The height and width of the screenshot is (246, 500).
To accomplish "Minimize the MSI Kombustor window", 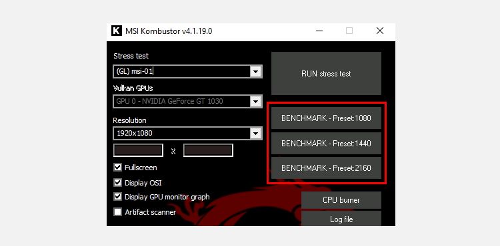I will 319,31.
